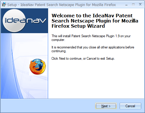The width and height of the screenshot is (145, 113).
Task: Click the setup installer icon in title bar
Action: tap(4, 5)
